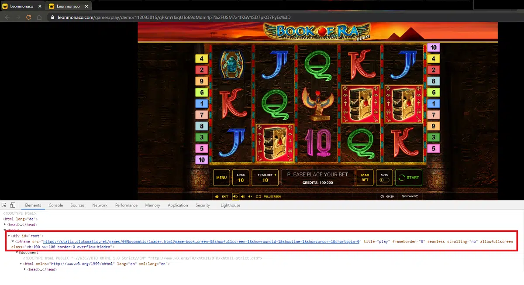Switch to the first Leonmonaco browser tab
524x285 pixels.
click(22, 6)
